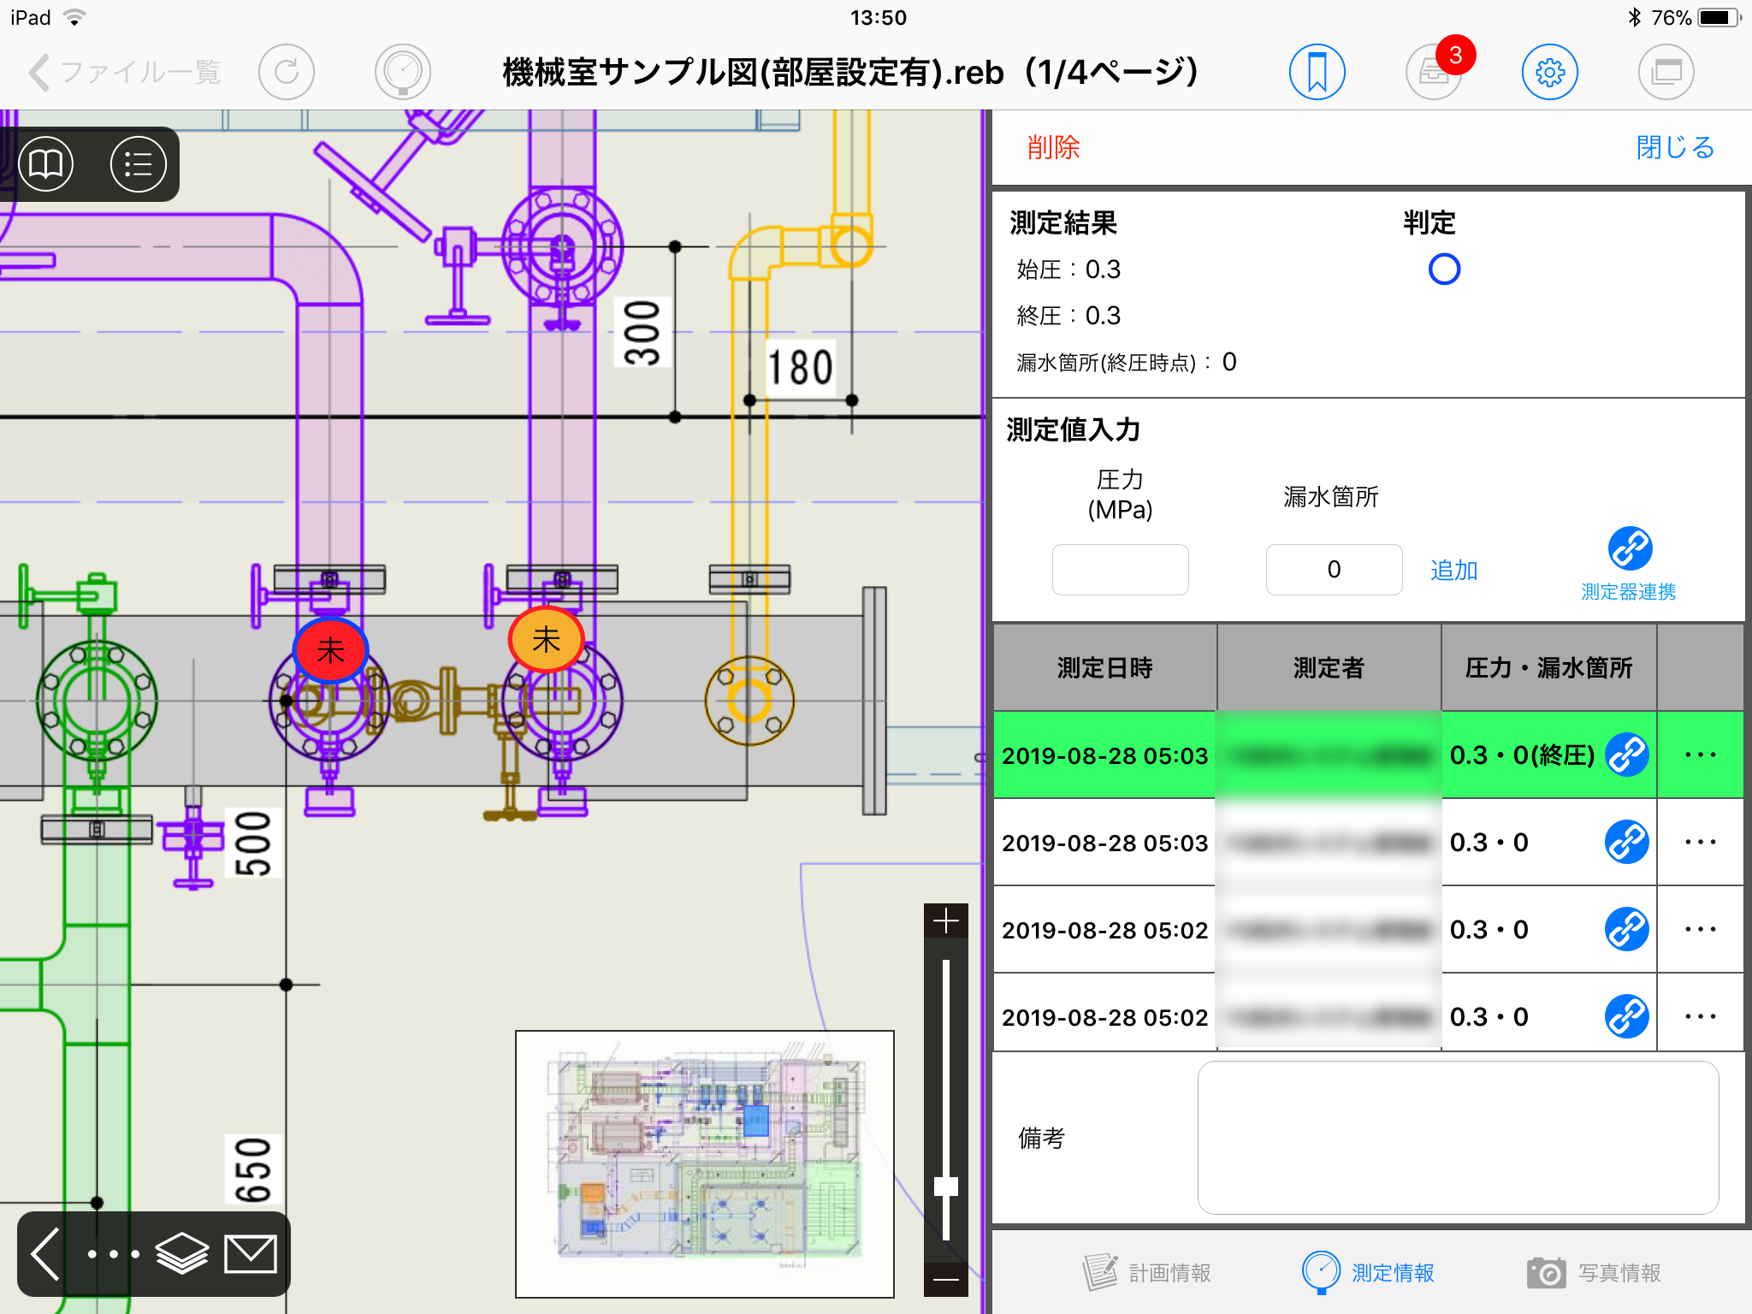Tap the mail envelope icon
The height and width of the screenshot is (1314, 1752).
[x=250, y=1254]
